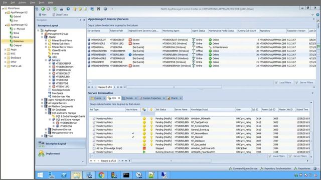This screenshot has width=321, height=180.
Task: Click the green running status icon for AMHealth_HeartbeatWin job
Action: pos(144,152)
